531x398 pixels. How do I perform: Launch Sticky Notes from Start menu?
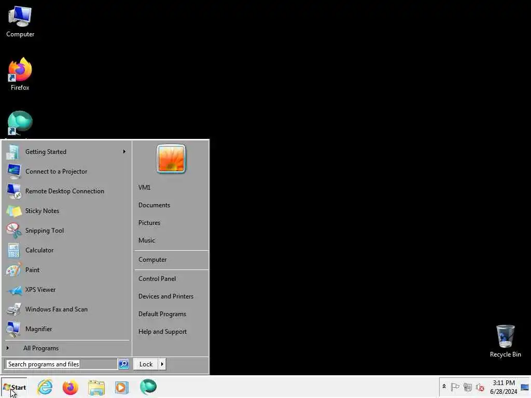(x=42, y=211)
